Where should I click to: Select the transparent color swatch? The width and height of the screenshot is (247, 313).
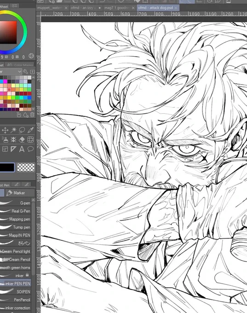26,167
